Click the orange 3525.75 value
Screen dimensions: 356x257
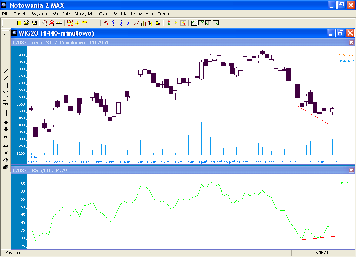pos(346,55)
